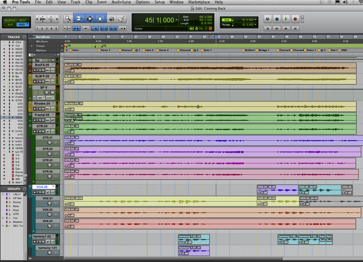Mute the Rhodes.05 track
Screen dimensions: 363x262
(x=43, y=109)
